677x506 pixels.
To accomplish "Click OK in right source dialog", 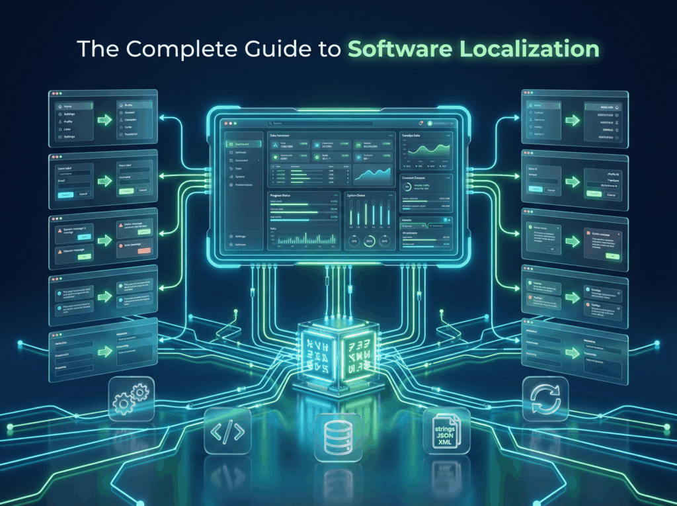I will [552, 249].
